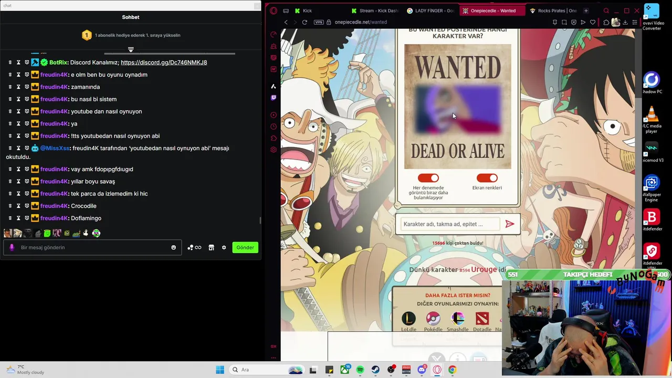Click the BotRix username in chat

click(58, 62)
